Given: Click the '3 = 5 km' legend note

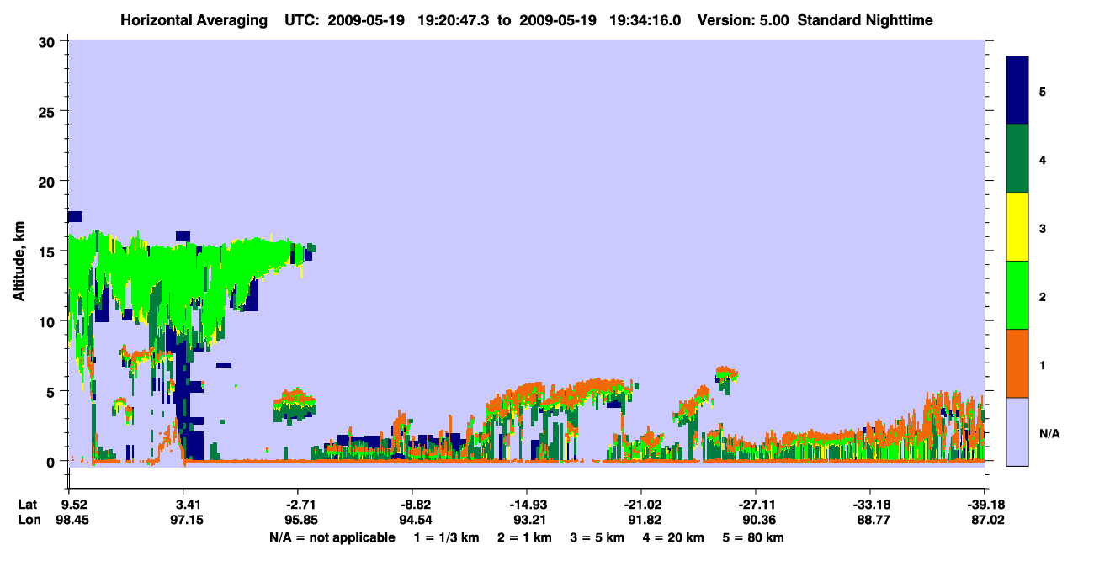Looking at the screenshot, I should click(x=597, y=538).
